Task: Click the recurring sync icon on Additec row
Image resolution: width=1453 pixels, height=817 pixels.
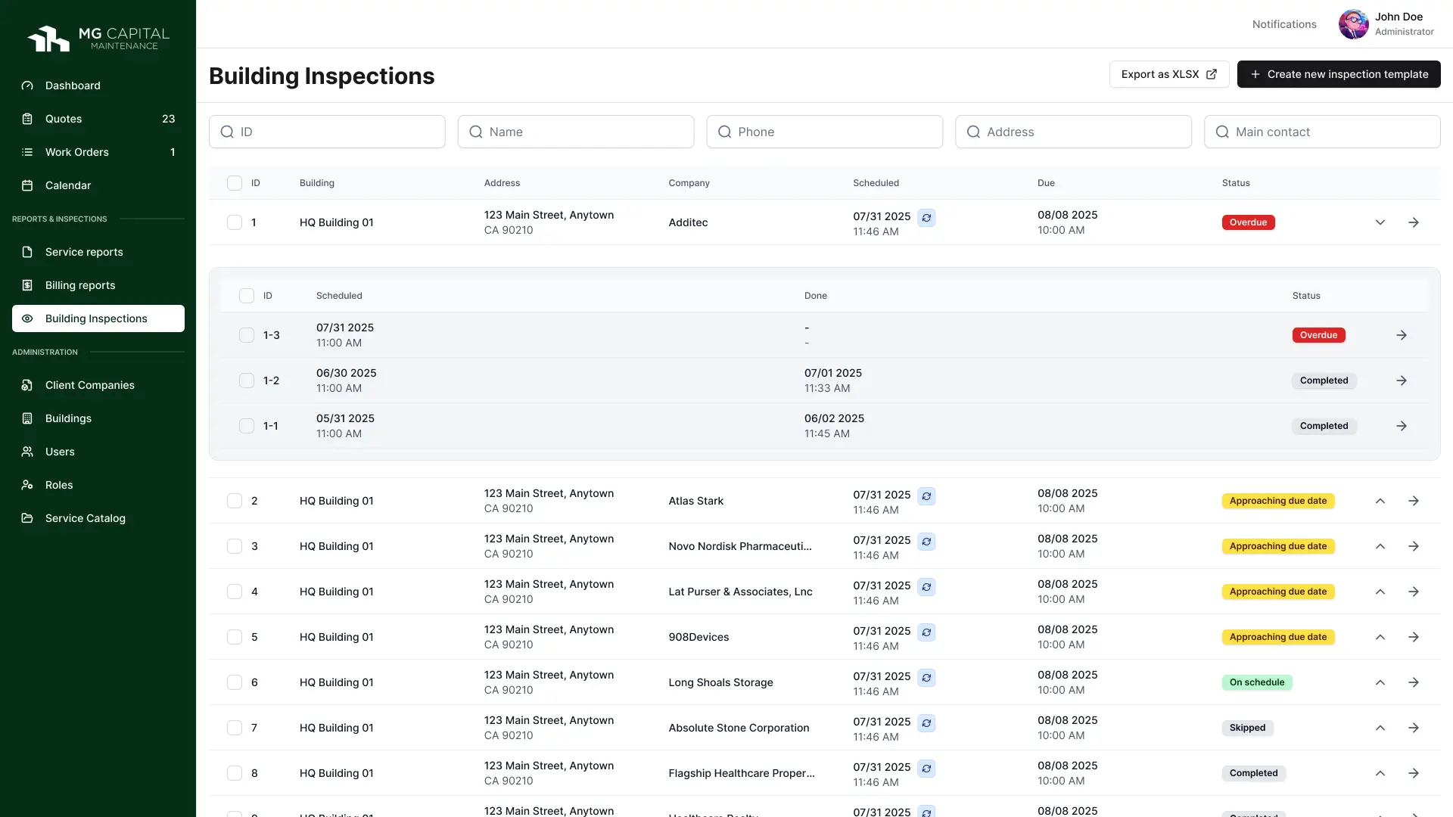Action: 926,218
